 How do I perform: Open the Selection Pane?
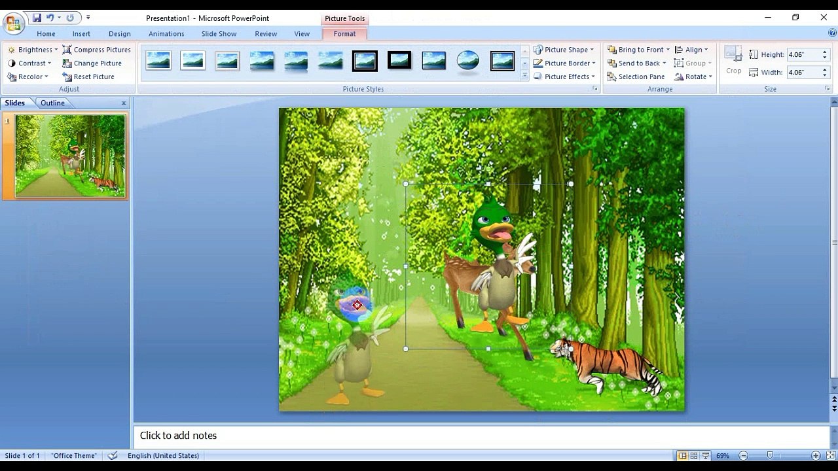pos(635,77)
